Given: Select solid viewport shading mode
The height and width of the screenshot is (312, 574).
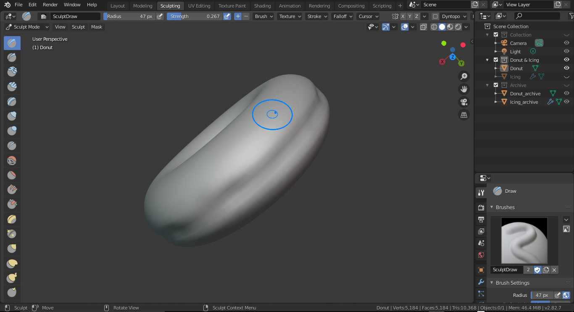Looking at the screenshot, I should click(x=442, y=27).
